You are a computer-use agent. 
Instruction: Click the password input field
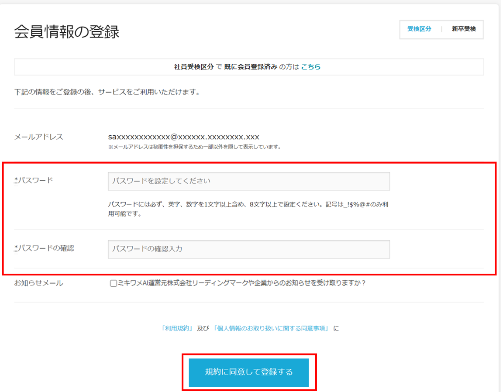248,181
